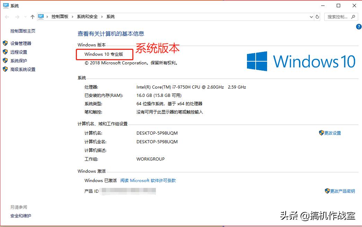Expand the breadcrumb arrow after 系统和安全
The width and height of the screenshot is (362, 227).
[103, 16]
